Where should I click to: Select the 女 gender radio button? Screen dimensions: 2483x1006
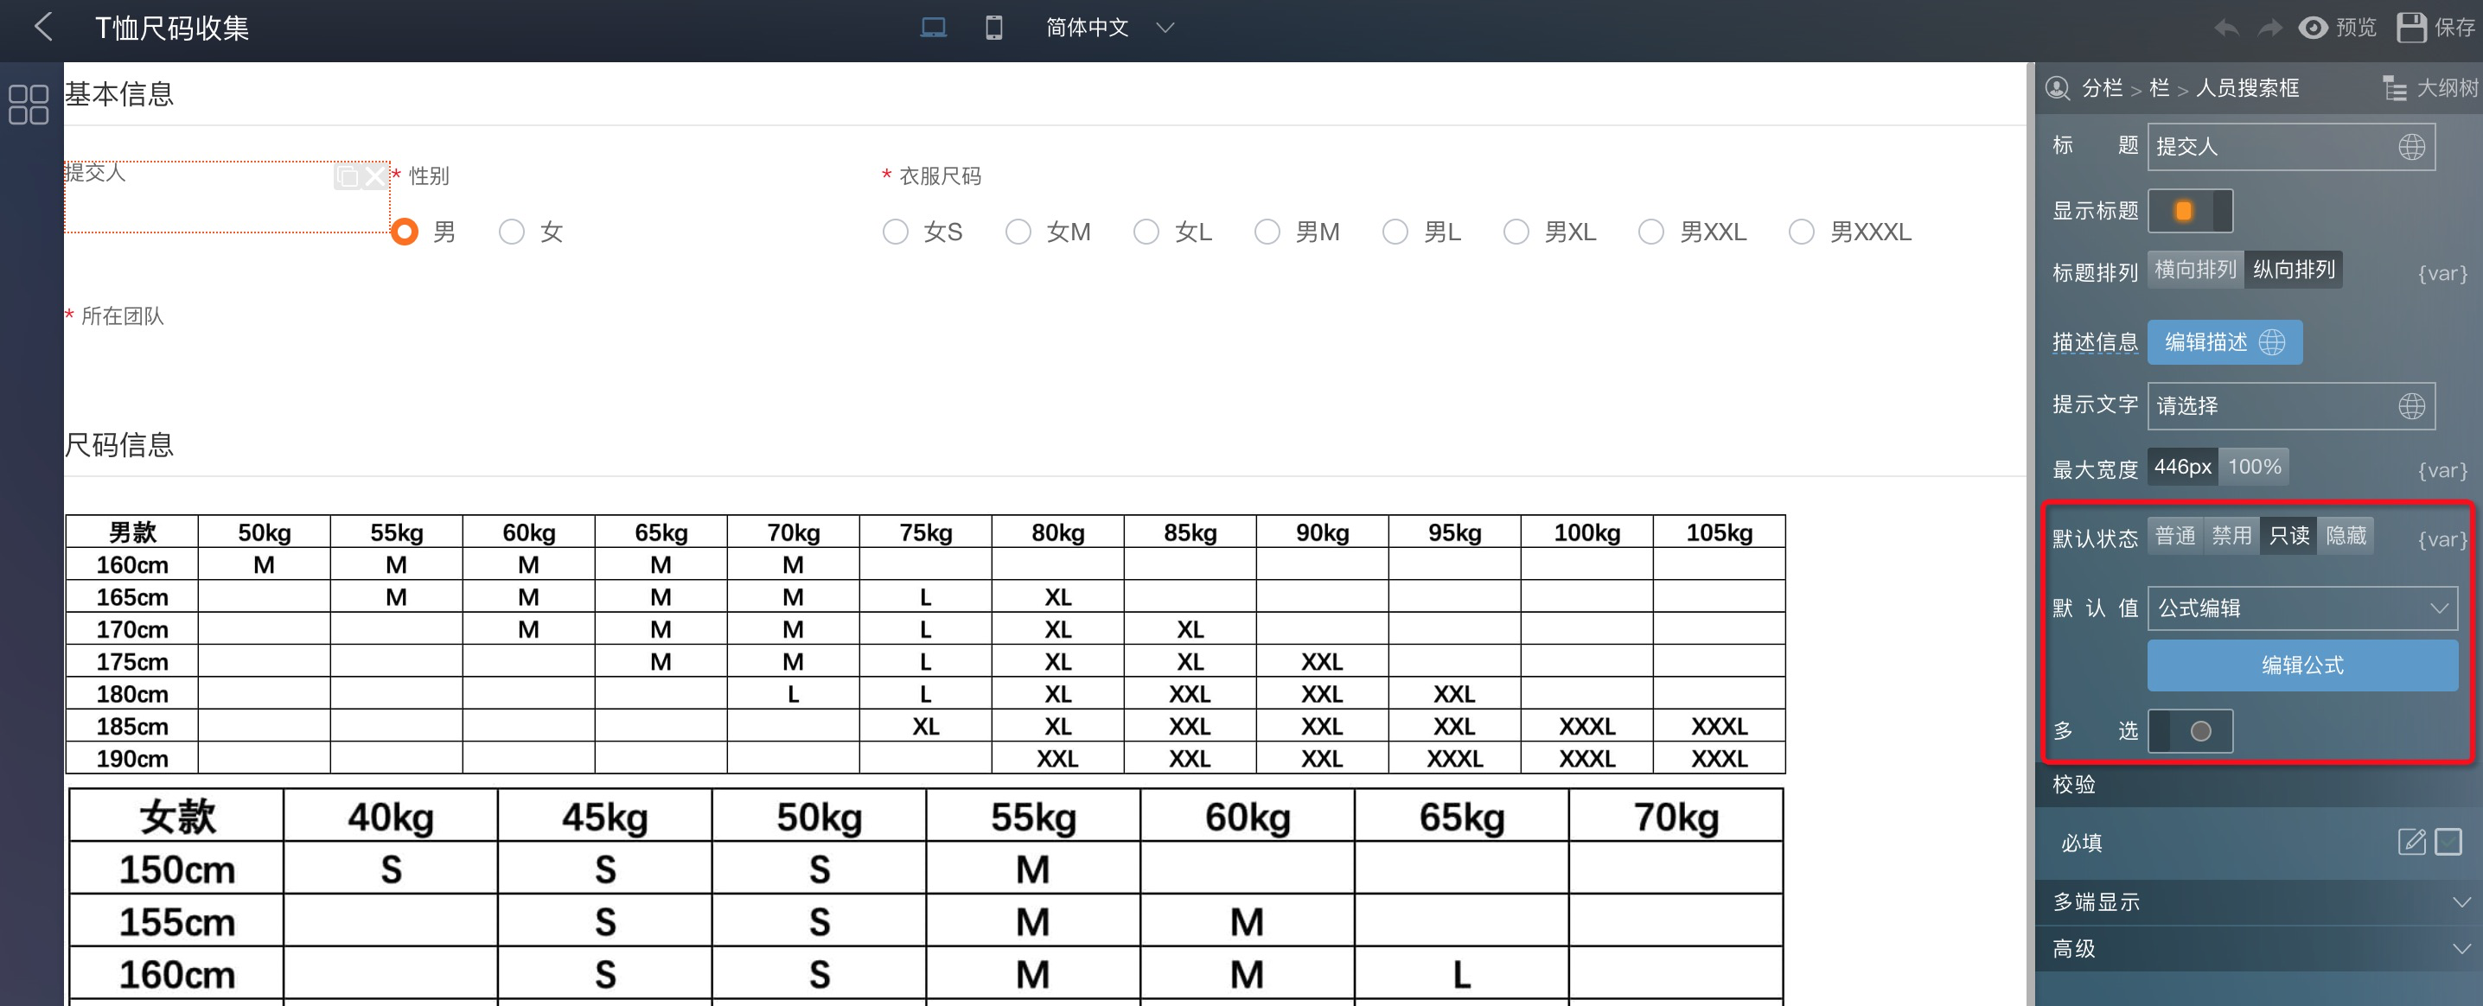(512, 232)
